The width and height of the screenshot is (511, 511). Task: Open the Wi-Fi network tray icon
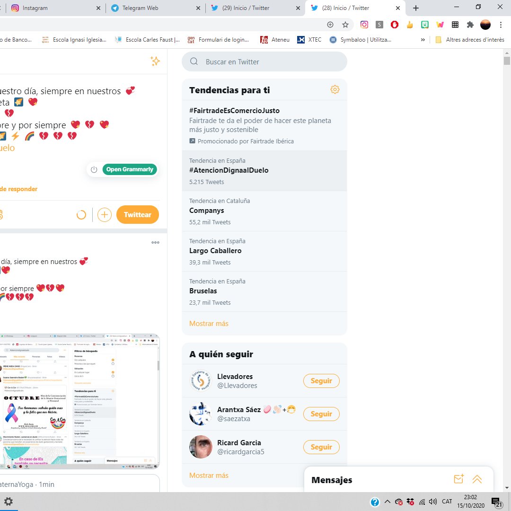pos(422,502)
